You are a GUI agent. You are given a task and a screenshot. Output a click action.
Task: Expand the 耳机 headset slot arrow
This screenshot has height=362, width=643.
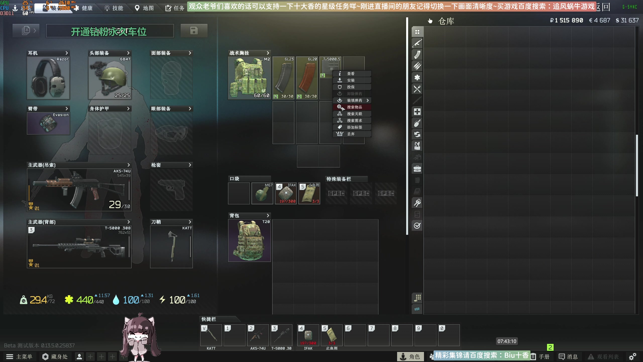coord(67,53)
